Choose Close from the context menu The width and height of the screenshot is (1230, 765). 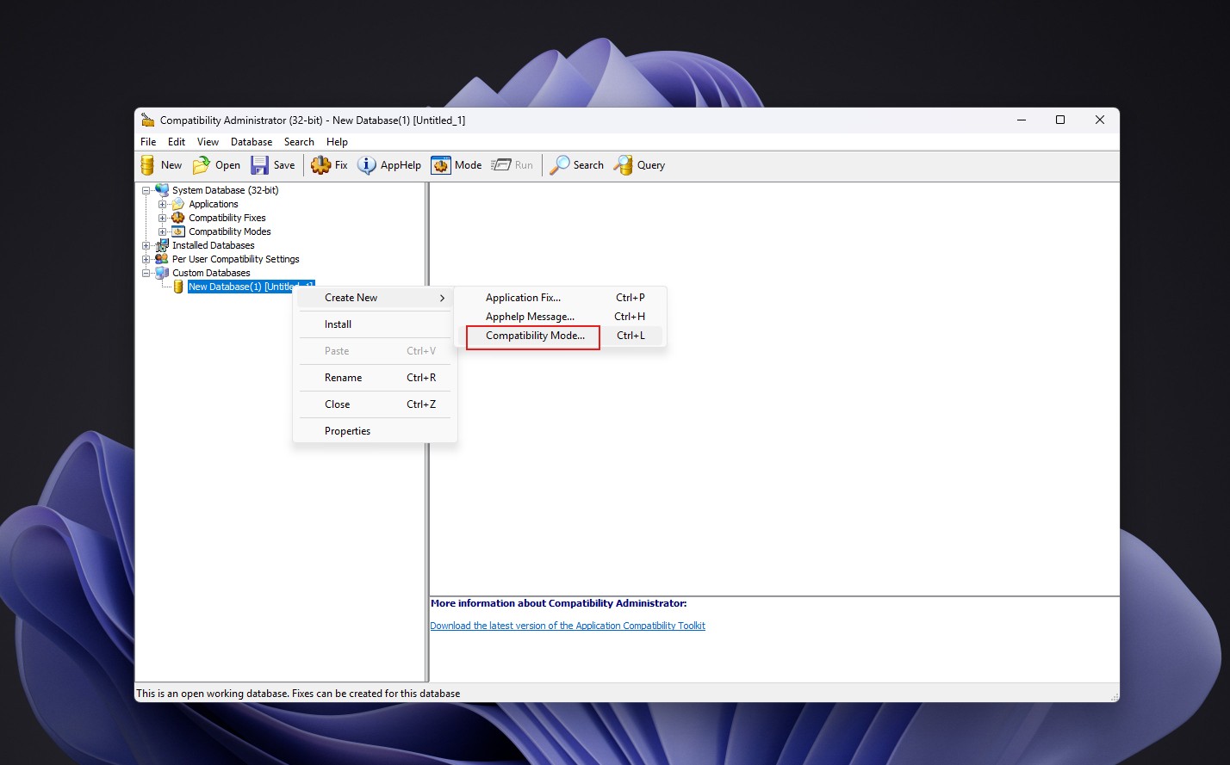(375, 404)
